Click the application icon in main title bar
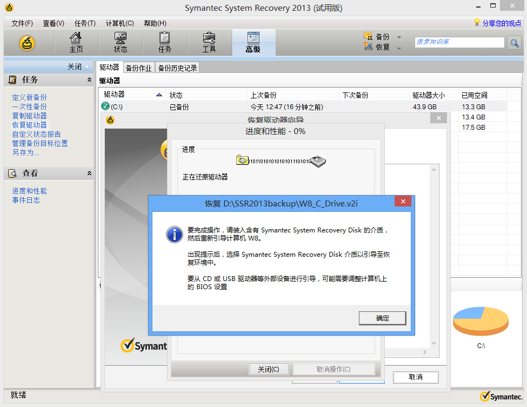Screen dimensions: 527x407 tap(9, 8)
